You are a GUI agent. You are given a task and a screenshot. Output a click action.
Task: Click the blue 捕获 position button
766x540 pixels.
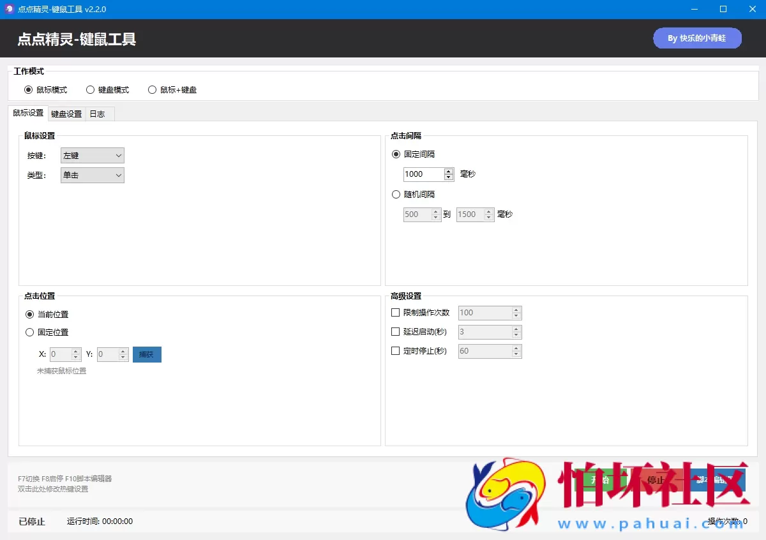(x=147, y=354)
